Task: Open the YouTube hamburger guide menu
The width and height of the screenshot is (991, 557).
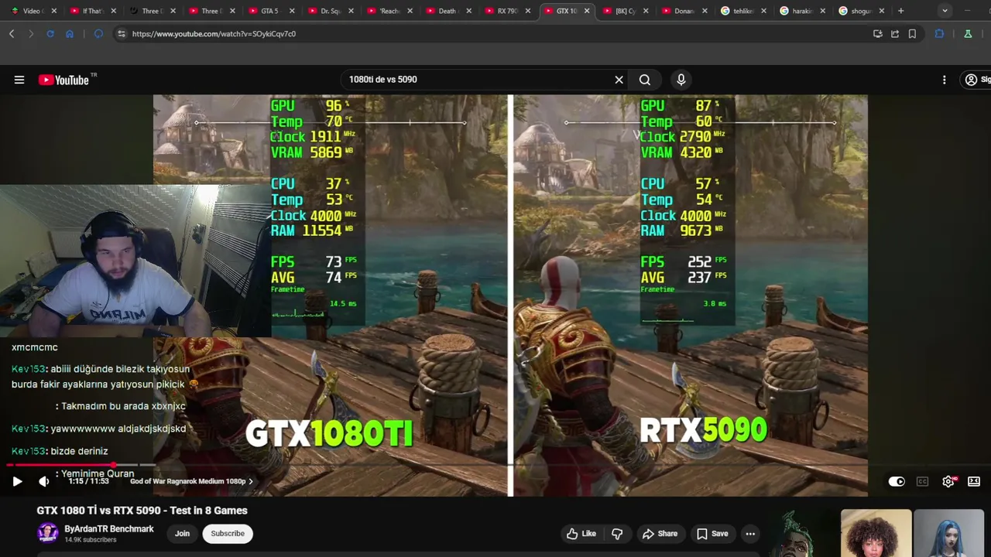Action: point(19,80)
